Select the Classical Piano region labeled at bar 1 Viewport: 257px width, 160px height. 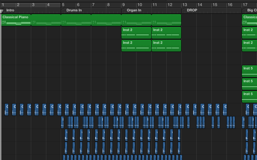[x=16, y=20]
